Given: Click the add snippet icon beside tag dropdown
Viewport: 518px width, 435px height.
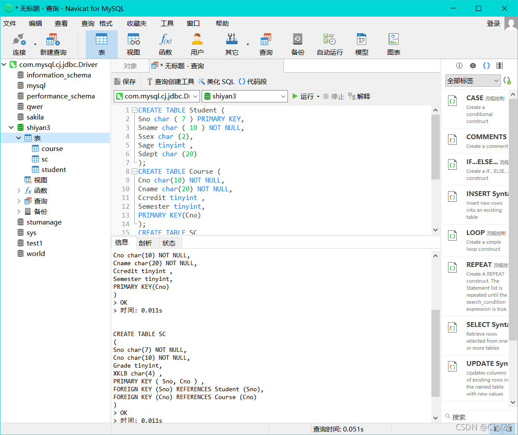Looking at the screenshot, I should [x=507, y=81].
